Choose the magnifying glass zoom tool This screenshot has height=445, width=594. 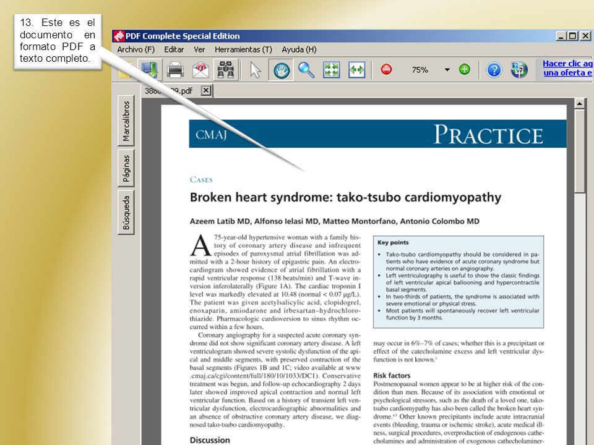[x=306, y=70]
